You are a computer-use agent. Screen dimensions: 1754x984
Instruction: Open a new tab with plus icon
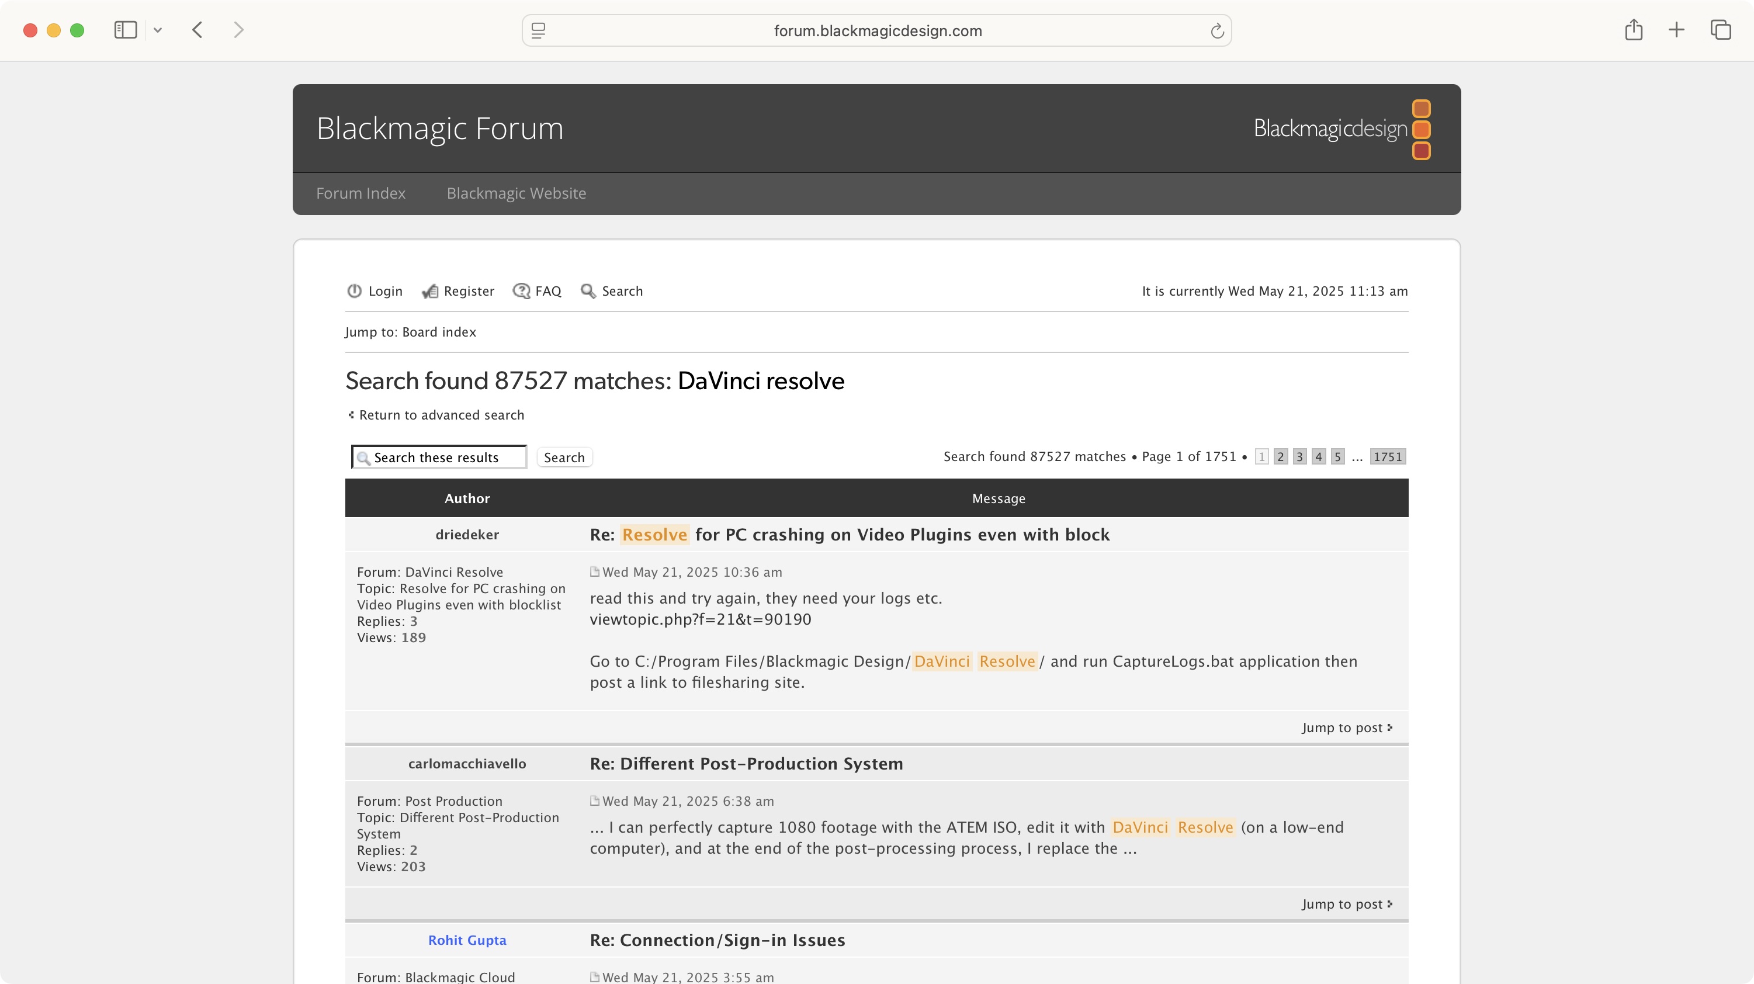(1676, 30)
